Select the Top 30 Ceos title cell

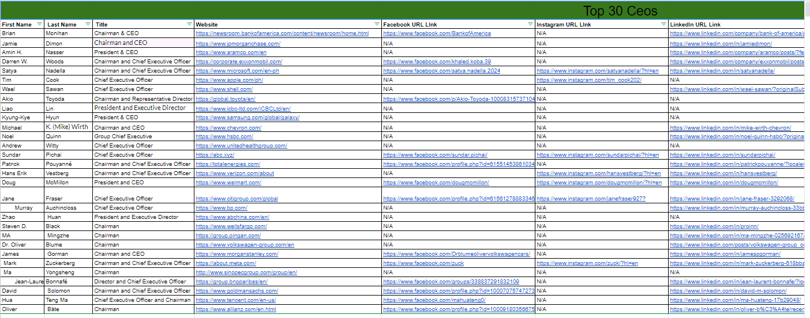pos(620,10)
